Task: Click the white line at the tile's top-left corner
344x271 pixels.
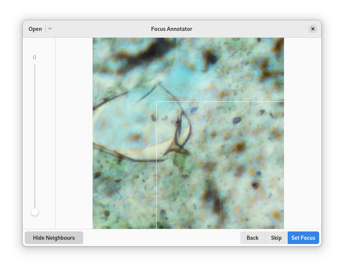Action: tap(157, 102)
